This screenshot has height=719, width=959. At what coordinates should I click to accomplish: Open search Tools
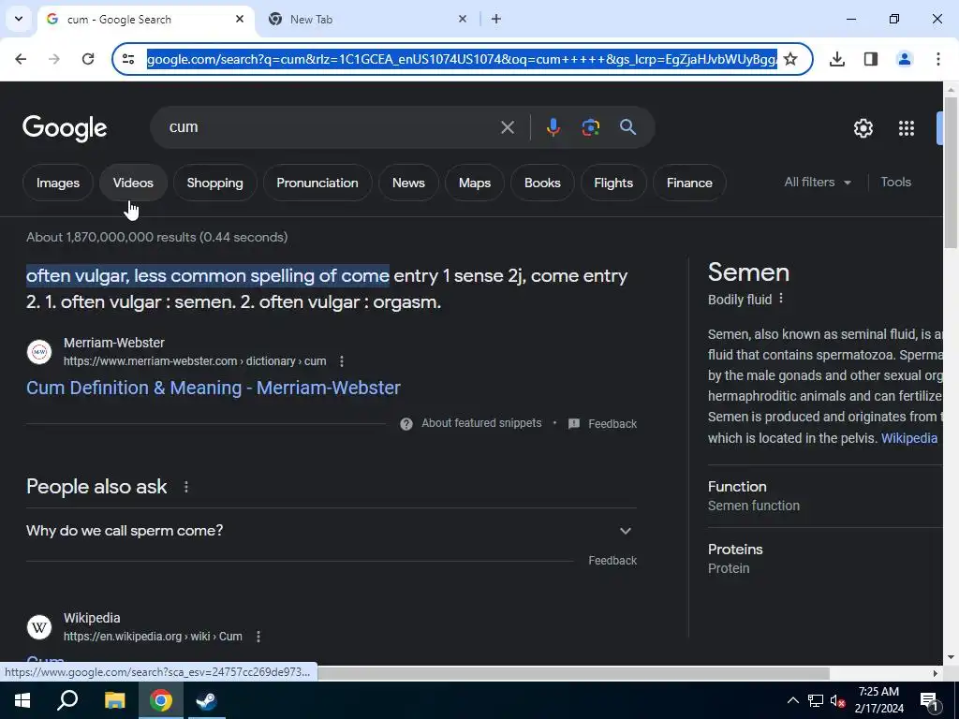click(x=895, y=183)
